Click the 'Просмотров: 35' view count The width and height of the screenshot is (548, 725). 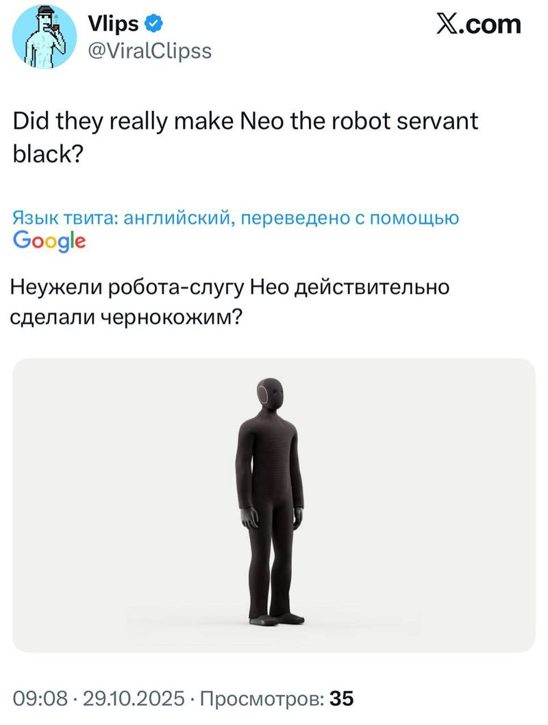click(277, 698)
